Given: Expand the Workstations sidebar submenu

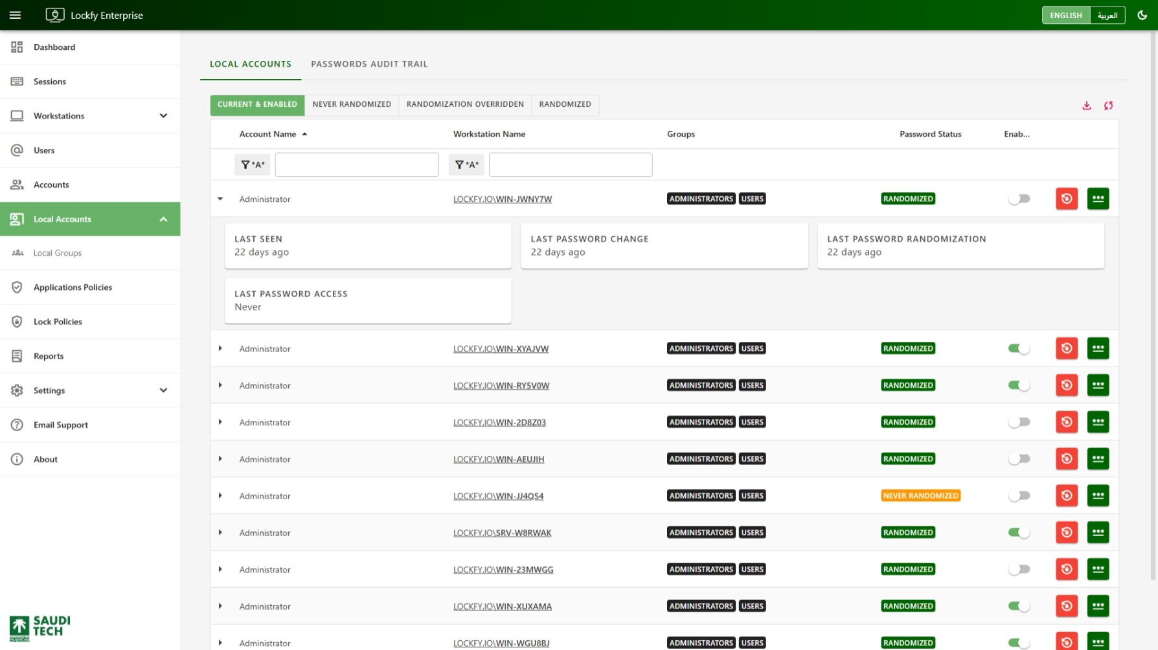Looking at the screenshot, I should [163, 116].
